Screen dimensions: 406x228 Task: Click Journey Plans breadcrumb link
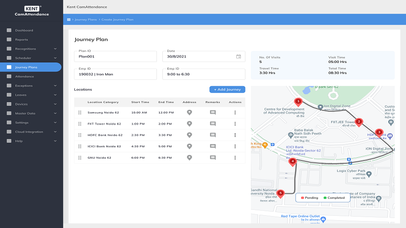pyautogui.click(x=85, y=20)
